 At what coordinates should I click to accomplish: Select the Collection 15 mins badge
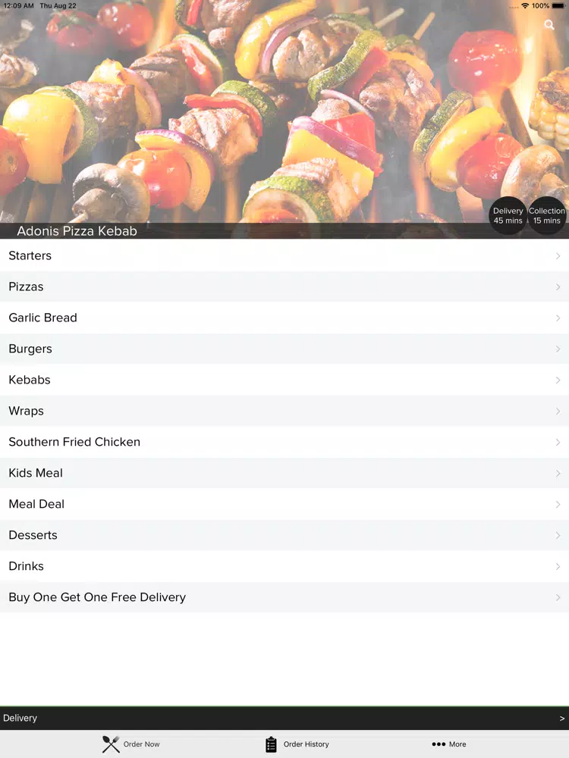point(547,215)
